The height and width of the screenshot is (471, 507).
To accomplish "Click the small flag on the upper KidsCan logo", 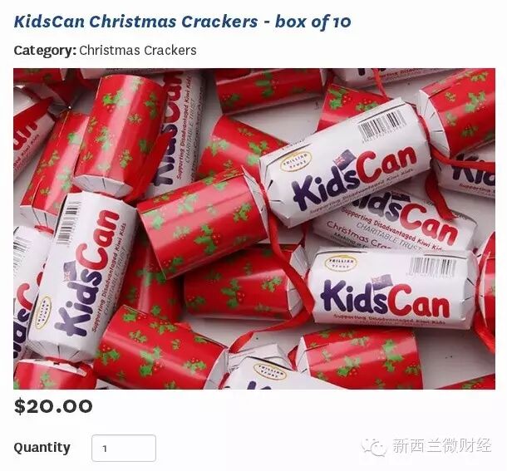I will pyautogui.click(x=346, y=158).
